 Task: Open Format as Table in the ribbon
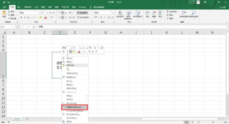click(128, 15)
